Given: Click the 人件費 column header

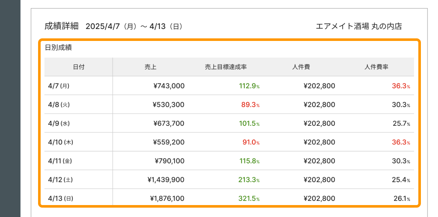Looking at the screenshot, I should pyautogui.click(x=301, y=67).
